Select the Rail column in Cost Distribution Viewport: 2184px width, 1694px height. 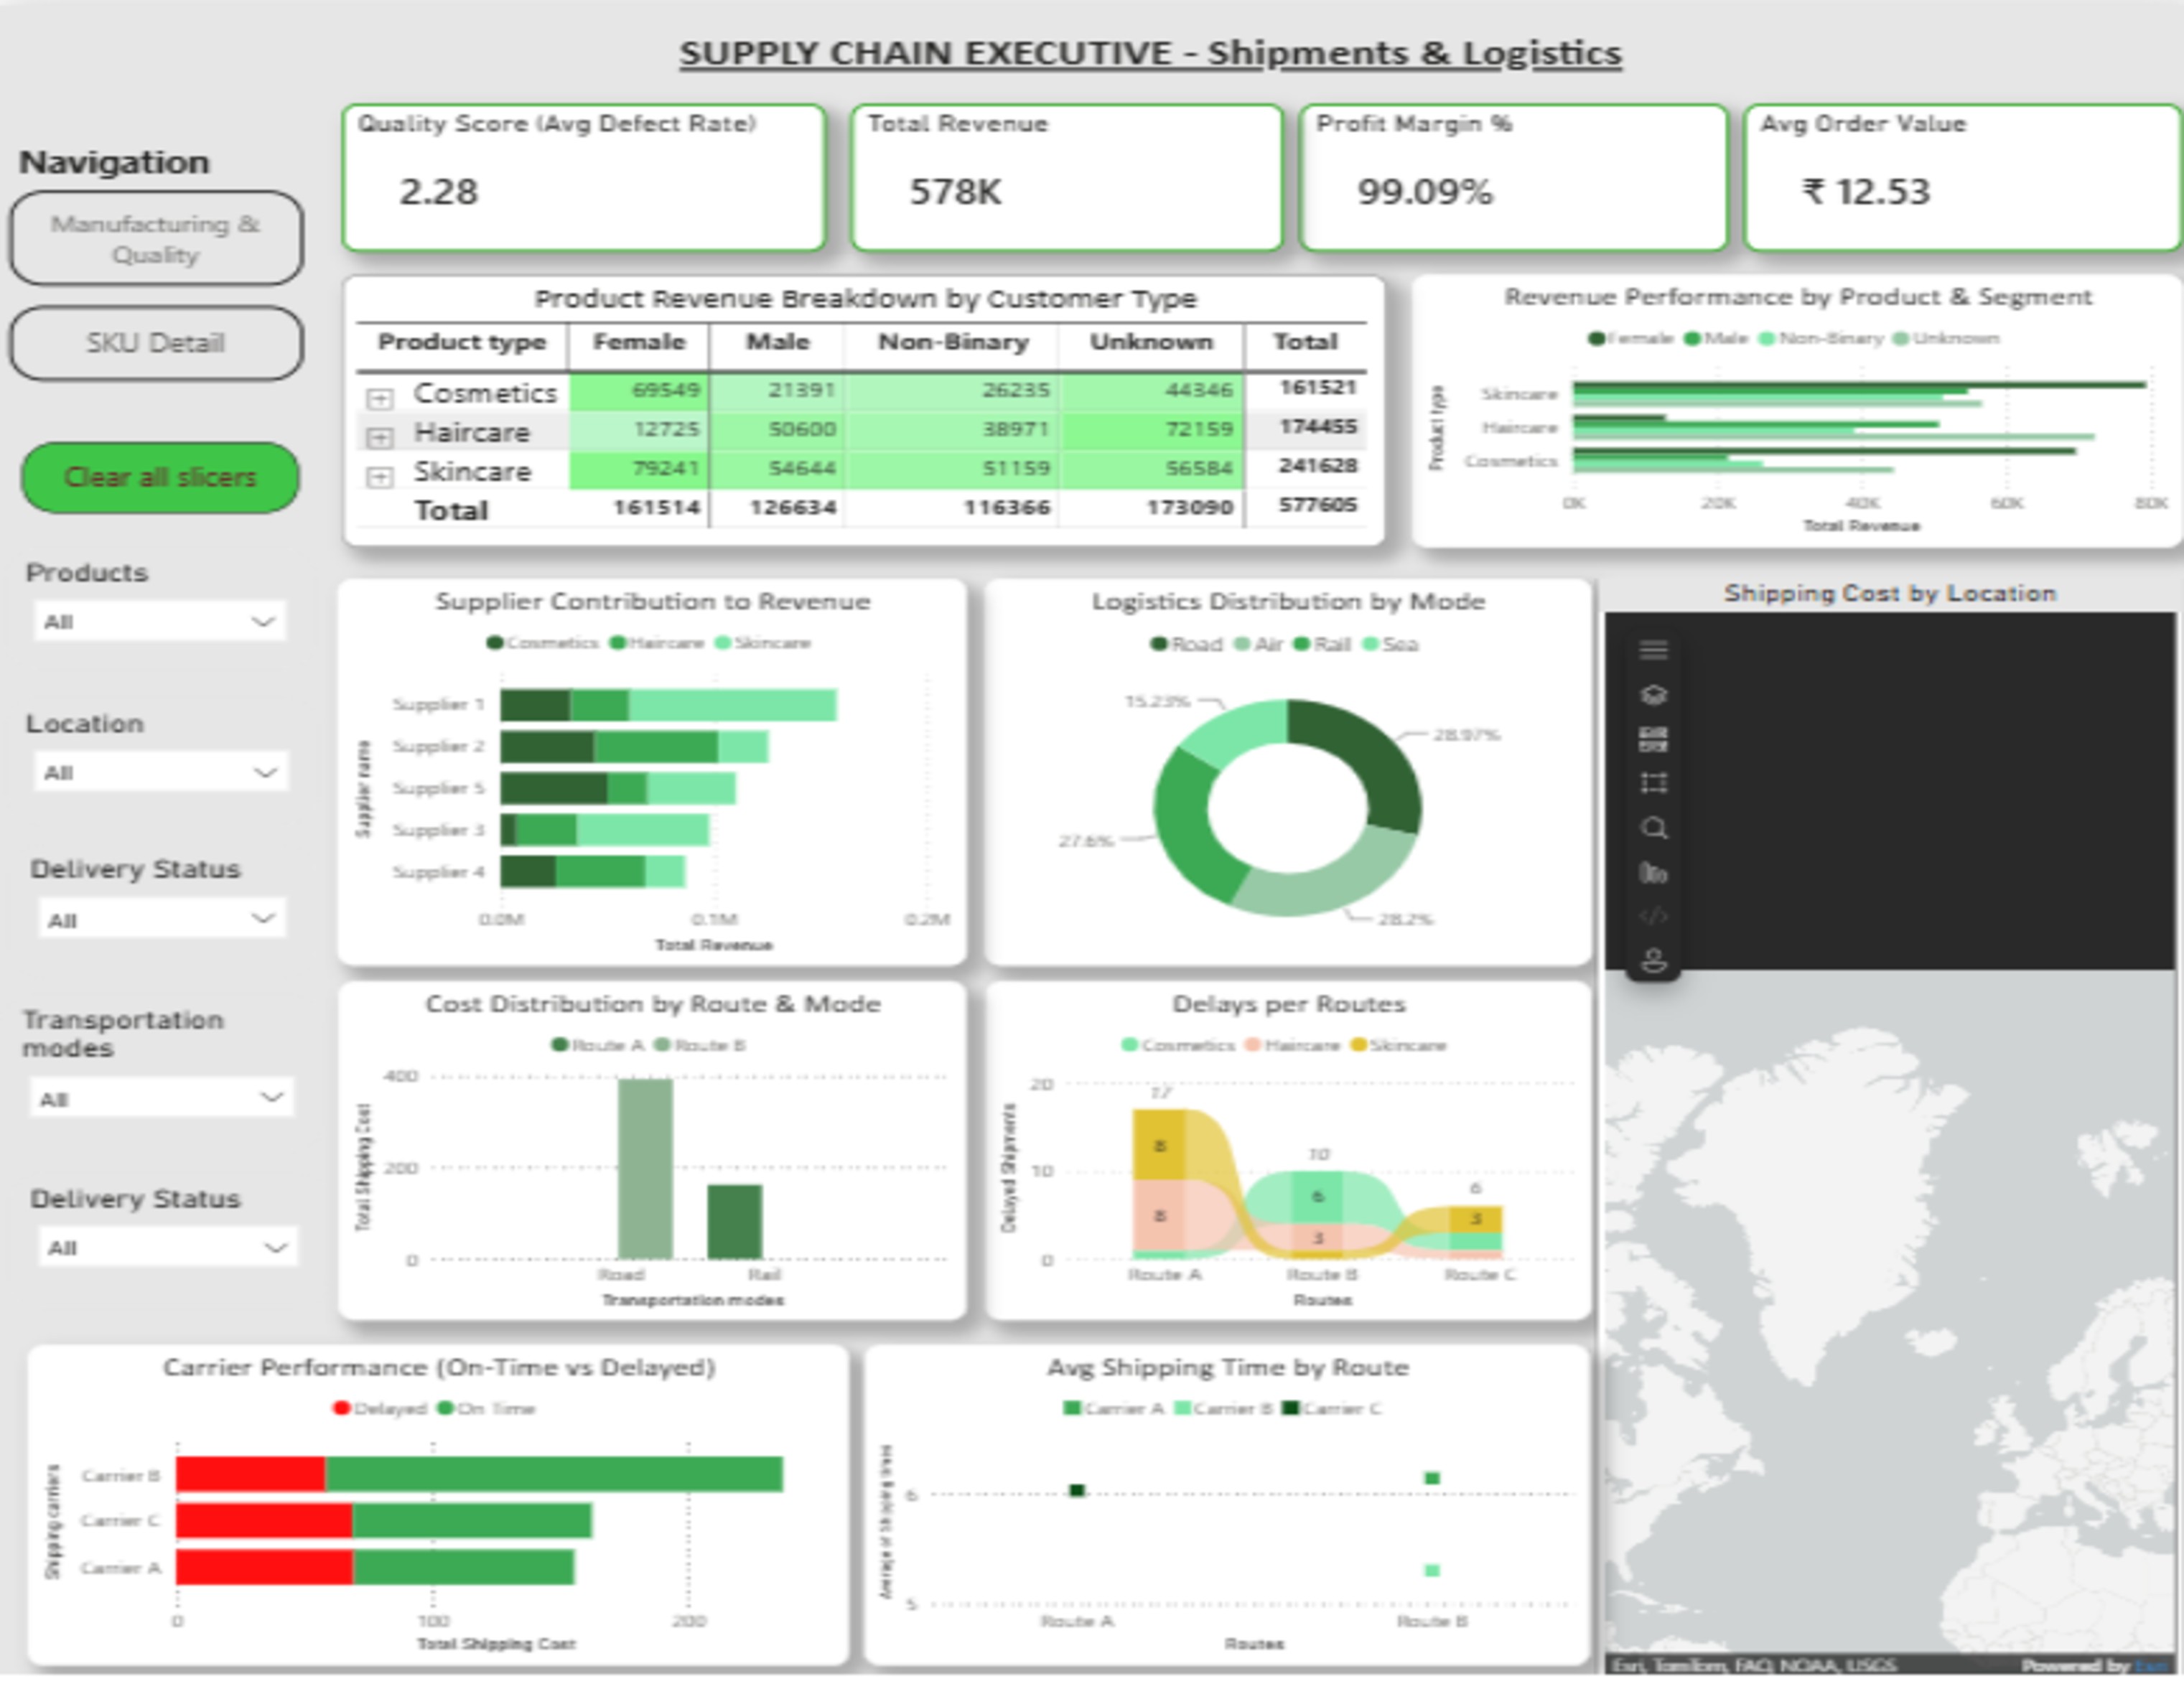[735, 1221]
